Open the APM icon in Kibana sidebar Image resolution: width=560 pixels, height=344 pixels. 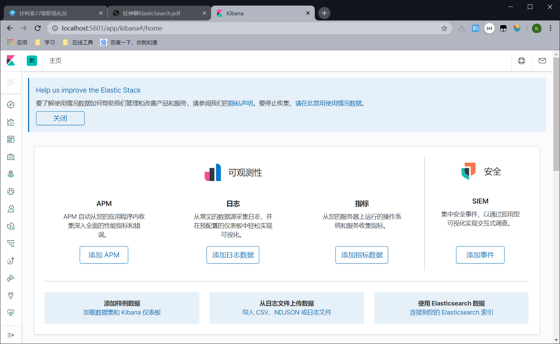[x=11, y=243]
